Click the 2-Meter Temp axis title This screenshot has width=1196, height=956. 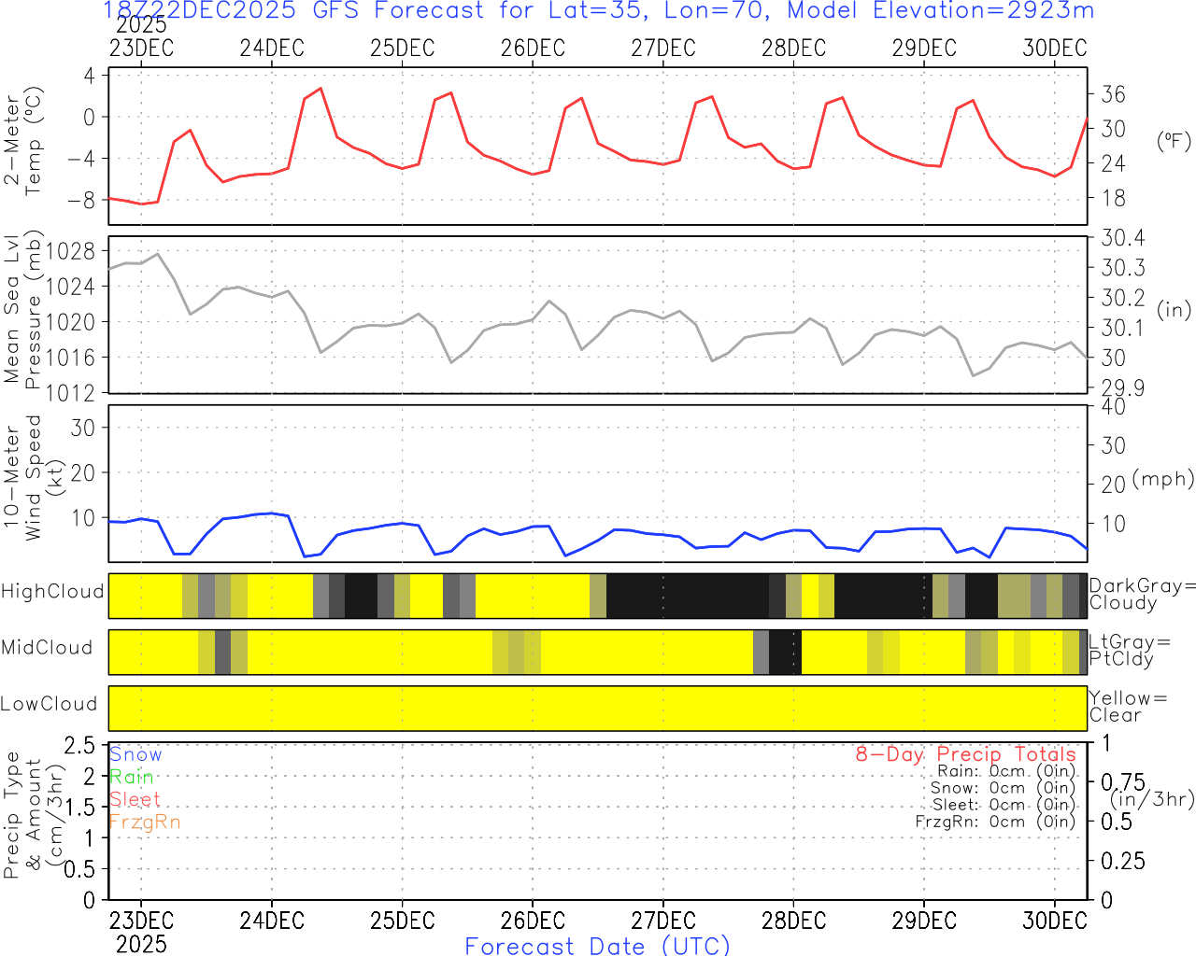[23, 145]
